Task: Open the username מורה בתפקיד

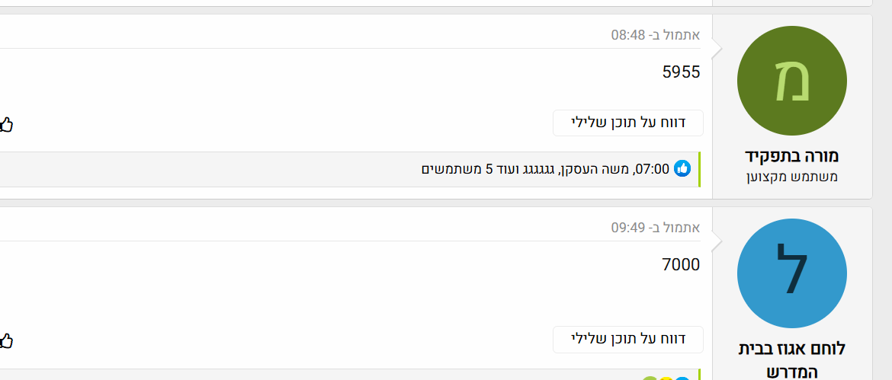Action: (x=792, y=156)
